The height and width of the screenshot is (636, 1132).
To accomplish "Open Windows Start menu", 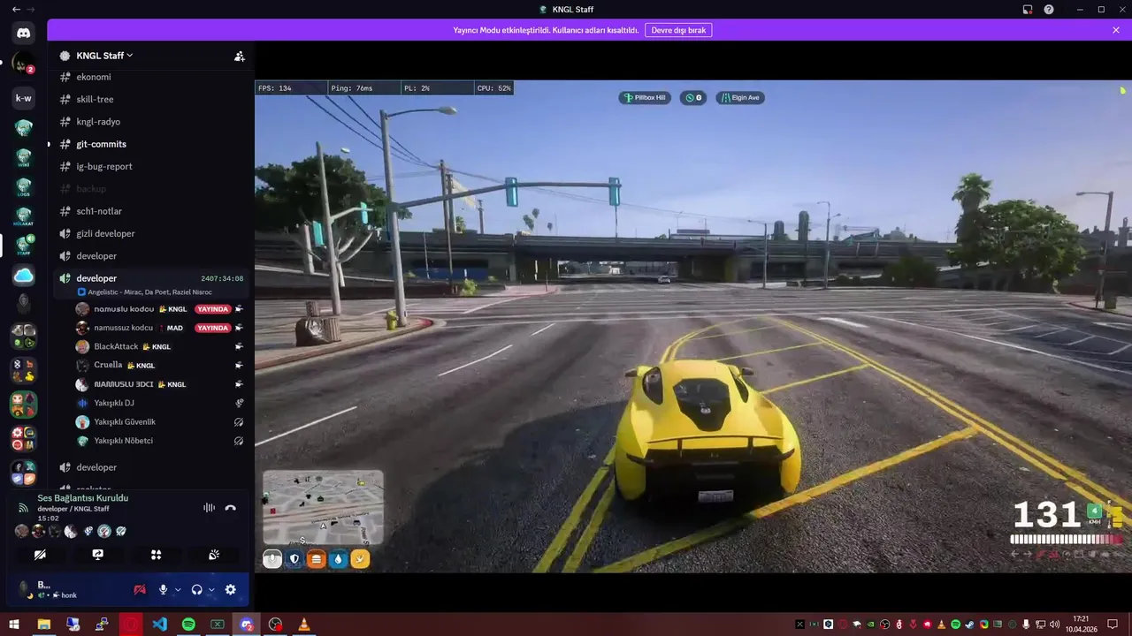I will [x=14, y=625].
